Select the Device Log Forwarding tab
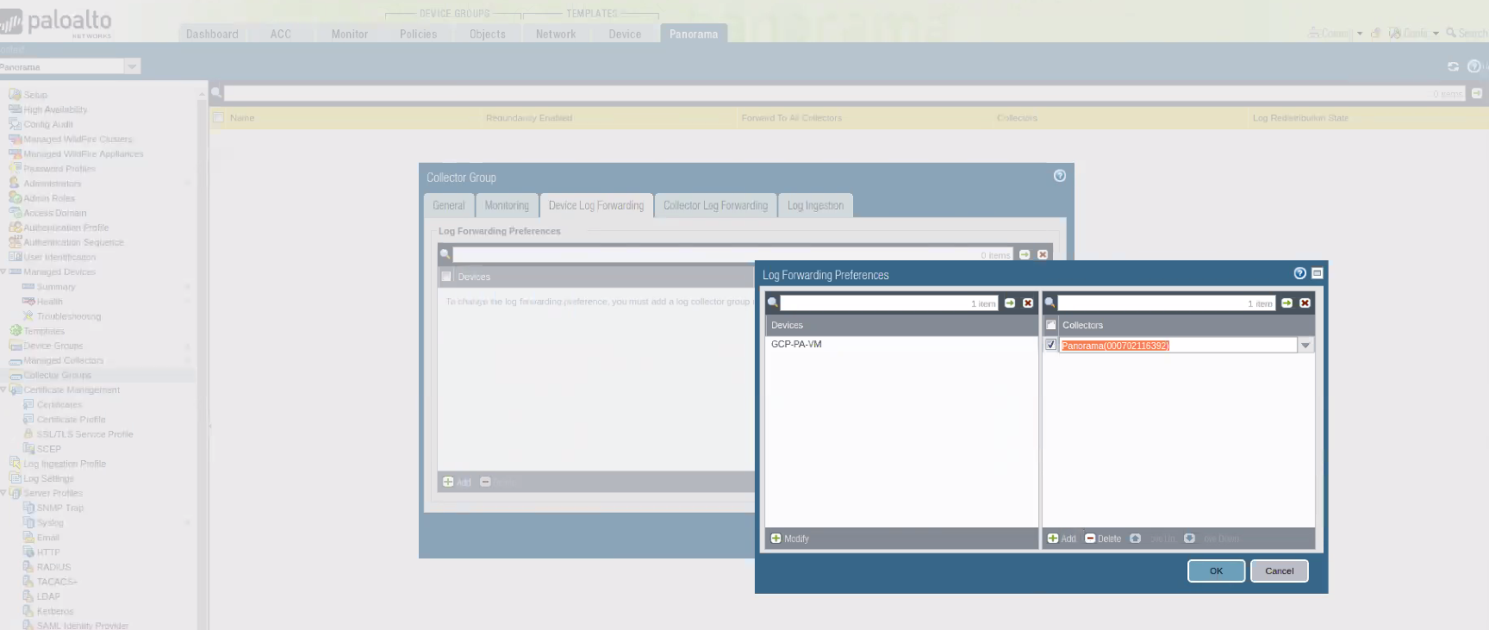The width and height of the screenshot is (1489, 630). point(596,205)
